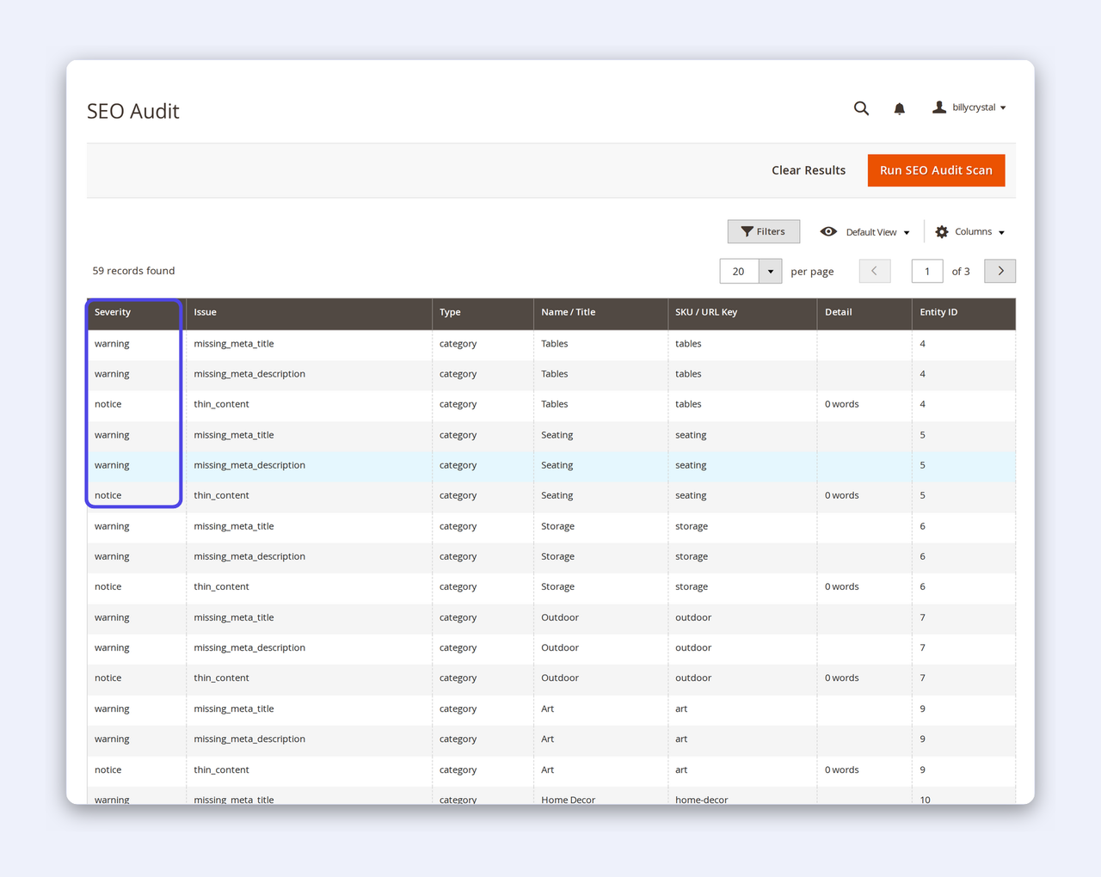The height and width of the screenshot is (877, 1101).
Task: Click the current page number field
Action: tap(927, 272)
